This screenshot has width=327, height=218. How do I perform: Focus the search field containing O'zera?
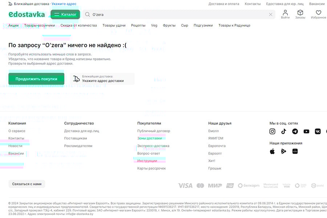pos(179,15)
